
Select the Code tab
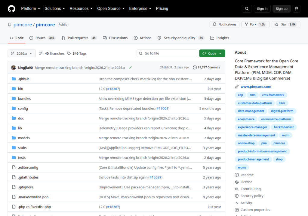click(x=17, y=38)
